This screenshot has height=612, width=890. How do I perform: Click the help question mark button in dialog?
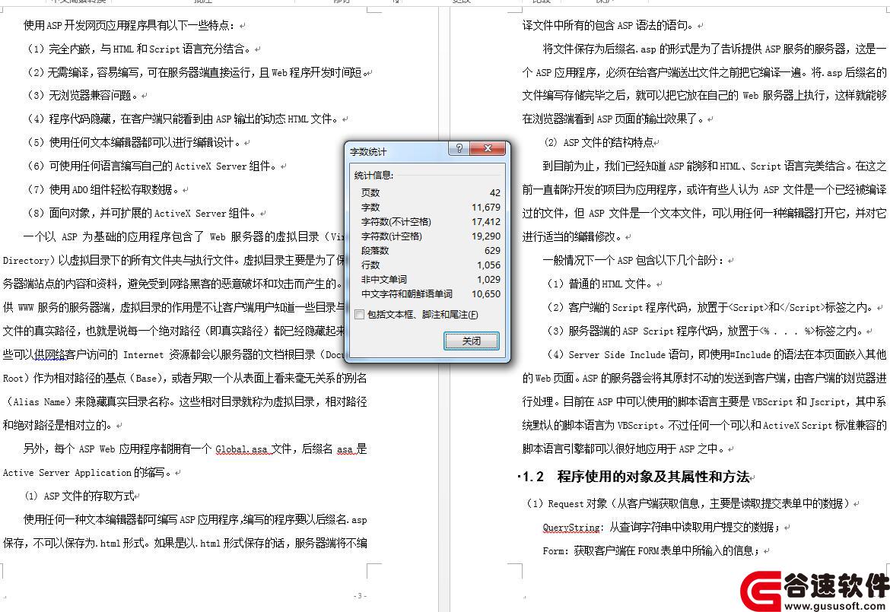pos(459,148)
